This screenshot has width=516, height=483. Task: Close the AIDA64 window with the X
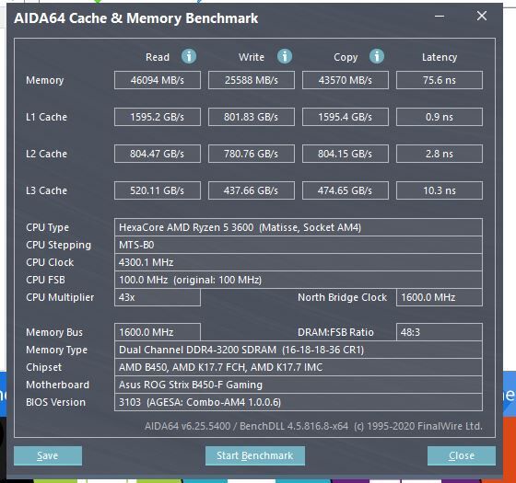(x=482, y=16)
